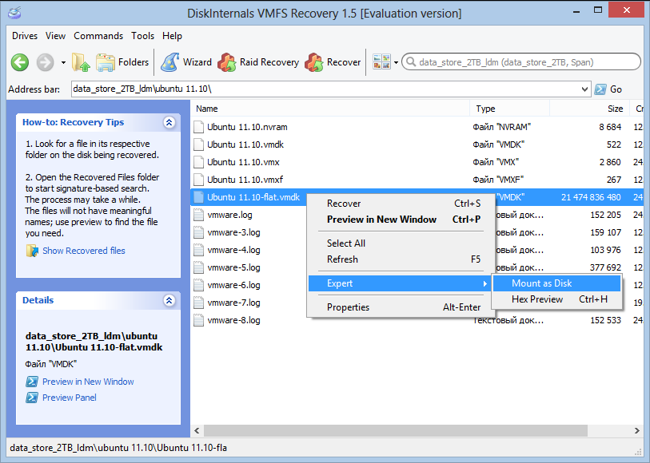Choose Hex Preview from Expert submenu
650x463 pixels.
(x=537, y=299)
